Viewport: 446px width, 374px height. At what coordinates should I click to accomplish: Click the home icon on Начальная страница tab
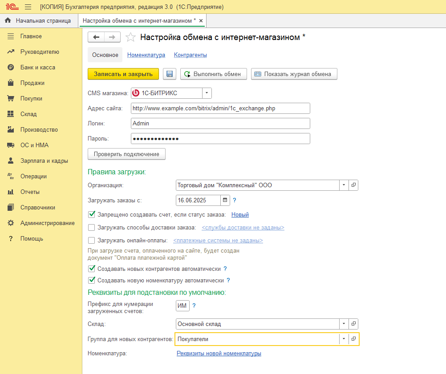pyautogui.click(x=8, y=20)
